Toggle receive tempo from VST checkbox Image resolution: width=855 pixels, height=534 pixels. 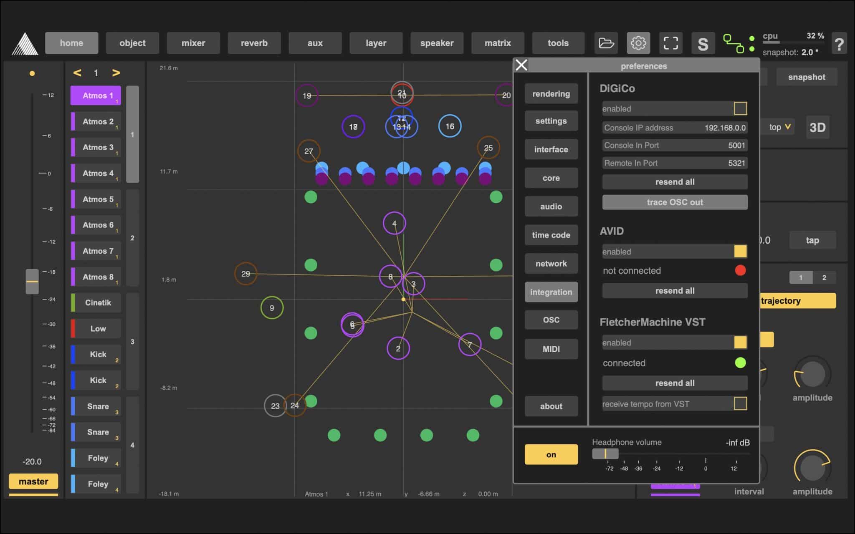[x=740, y=404]
